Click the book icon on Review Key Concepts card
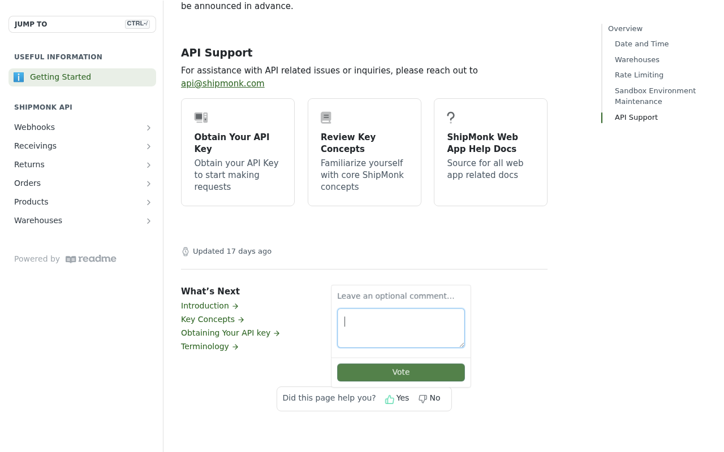 pyautogui.click(x=326, y=118)
